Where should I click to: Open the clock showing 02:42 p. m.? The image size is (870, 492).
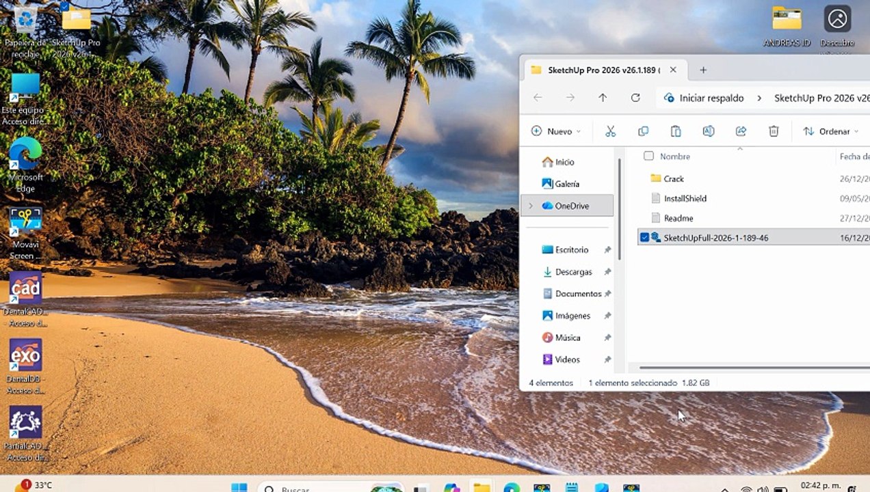821,486
